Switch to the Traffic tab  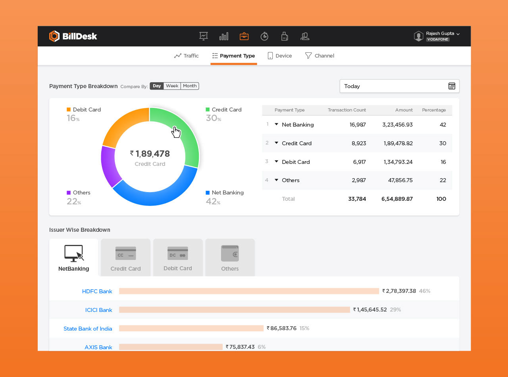(186, 56)
